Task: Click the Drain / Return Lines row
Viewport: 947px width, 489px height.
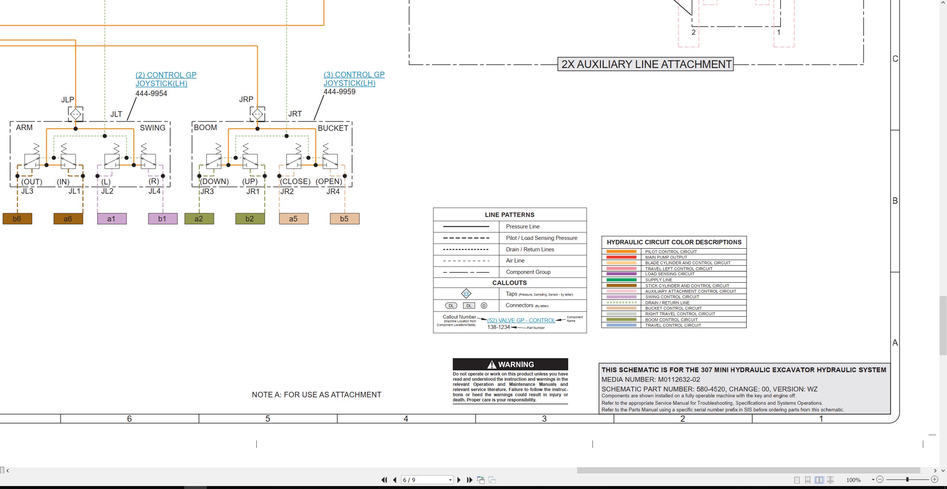Action: tap(510, 249)
